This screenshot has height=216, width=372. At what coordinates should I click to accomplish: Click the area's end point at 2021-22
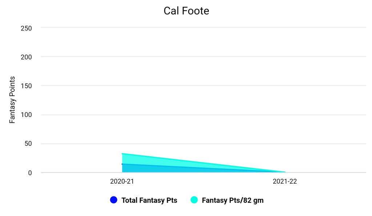click(285, 172)
